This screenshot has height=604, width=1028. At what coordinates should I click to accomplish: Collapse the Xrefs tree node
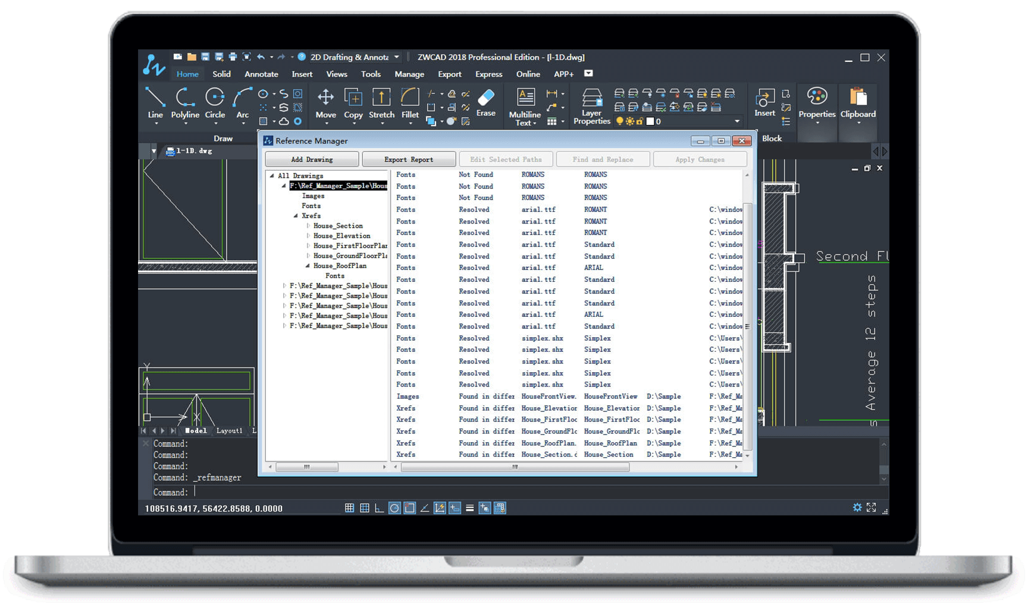click(x=296, y=216)
